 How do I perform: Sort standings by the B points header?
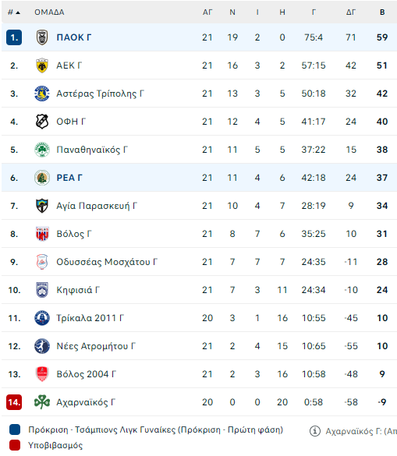click(382, 12)
